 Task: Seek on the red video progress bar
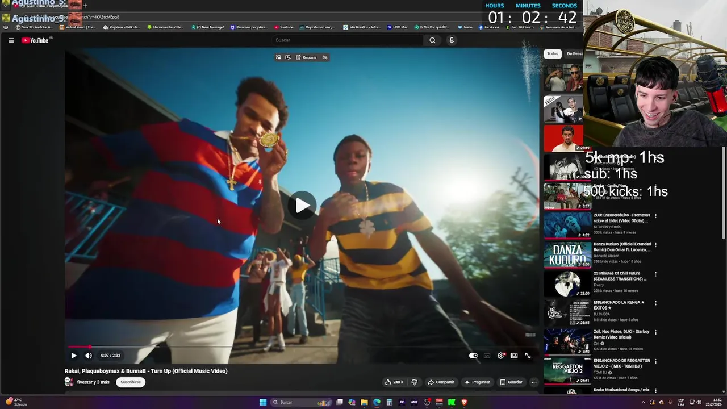pos(302,347)
